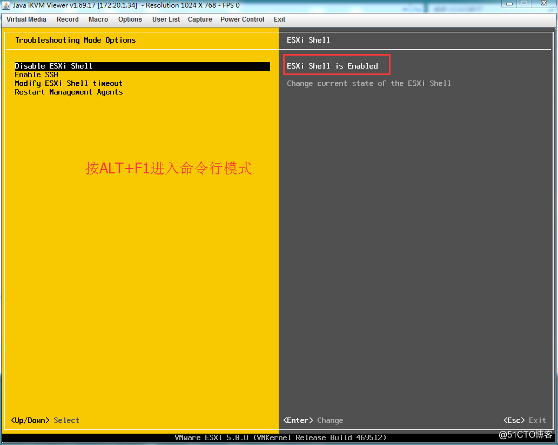This screenshot has width=558, height=445.
Task: Select Restart Management Agents
Action: pyautogui.click(x=69, y=92)
